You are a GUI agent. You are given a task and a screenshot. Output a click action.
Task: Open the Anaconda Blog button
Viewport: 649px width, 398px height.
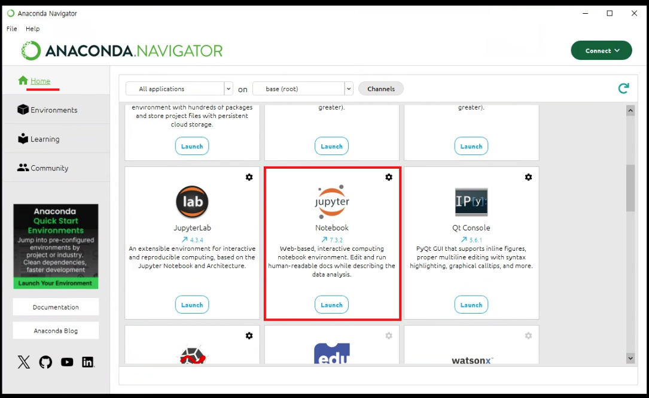[56, 330]
